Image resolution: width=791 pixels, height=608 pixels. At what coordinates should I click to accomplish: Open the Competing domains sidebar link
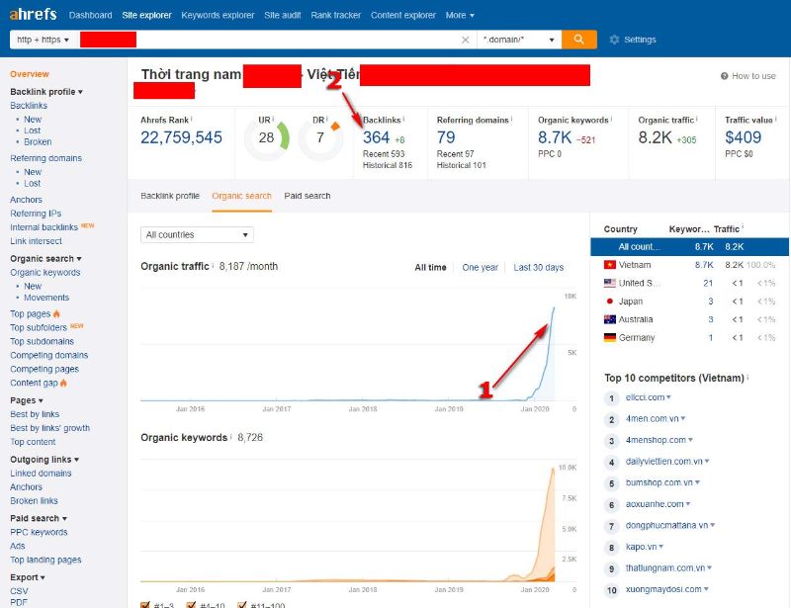[x=48, y=355]
